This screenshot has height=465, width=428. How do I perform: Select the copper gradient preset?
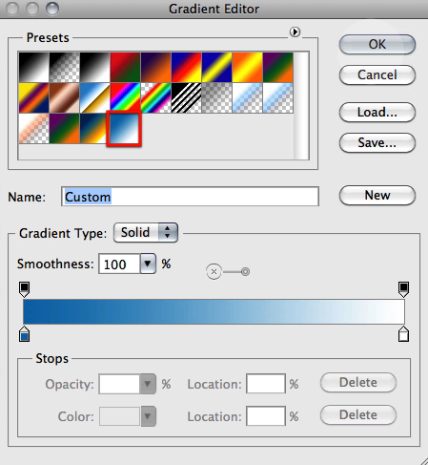point(65,98)
